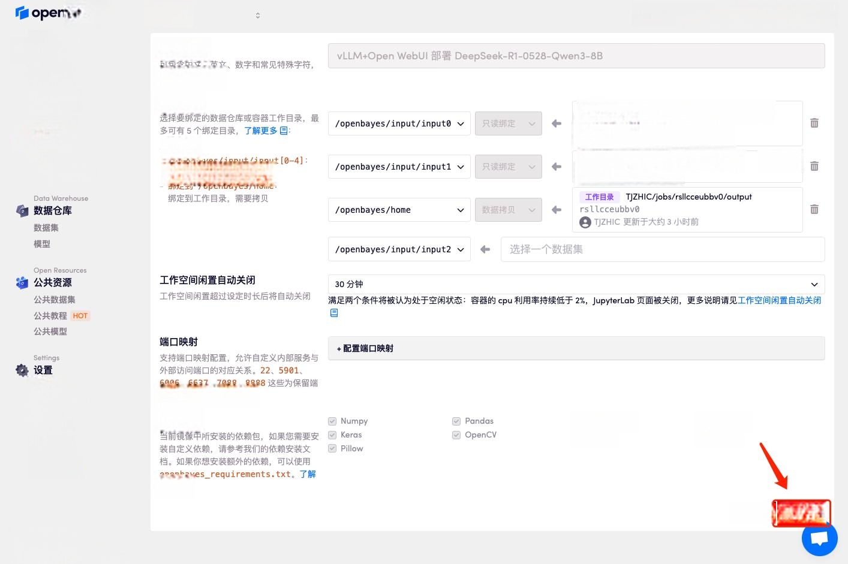Image resolution: width=848 pixels, height=564 pixels.
Task: Delete the /openbayes/home binding with trash icon
Action: [814, 209]
